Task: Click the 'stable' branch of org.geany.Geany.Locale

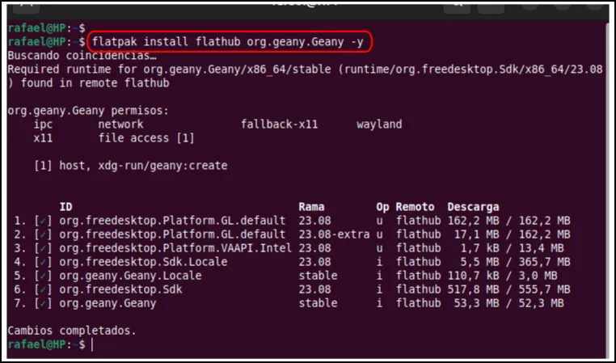Action: [x=318, y=276]
